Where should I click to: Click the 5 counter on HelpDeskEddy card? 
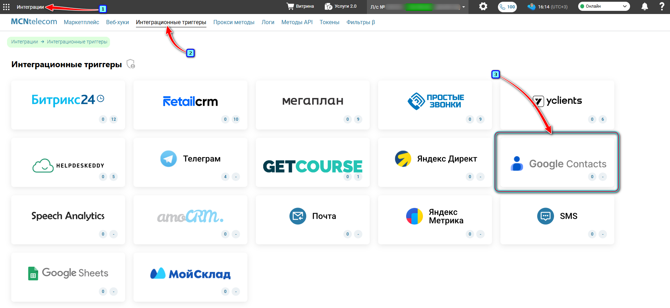114,177
